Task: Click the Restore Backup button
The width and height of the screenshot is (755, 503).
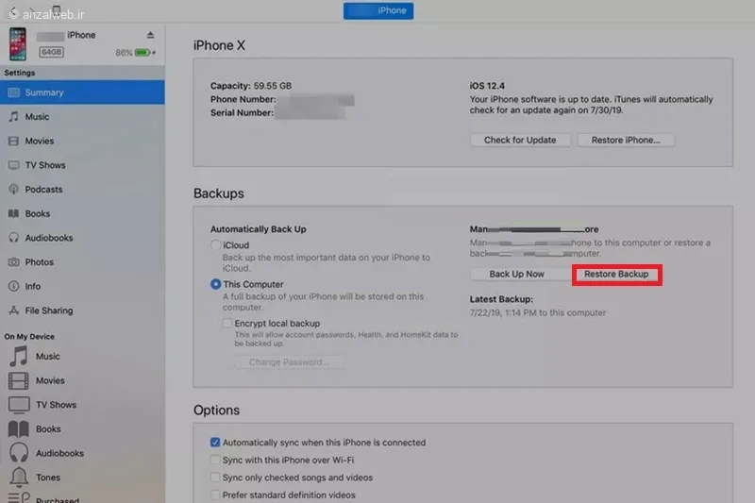Action: 617,275
